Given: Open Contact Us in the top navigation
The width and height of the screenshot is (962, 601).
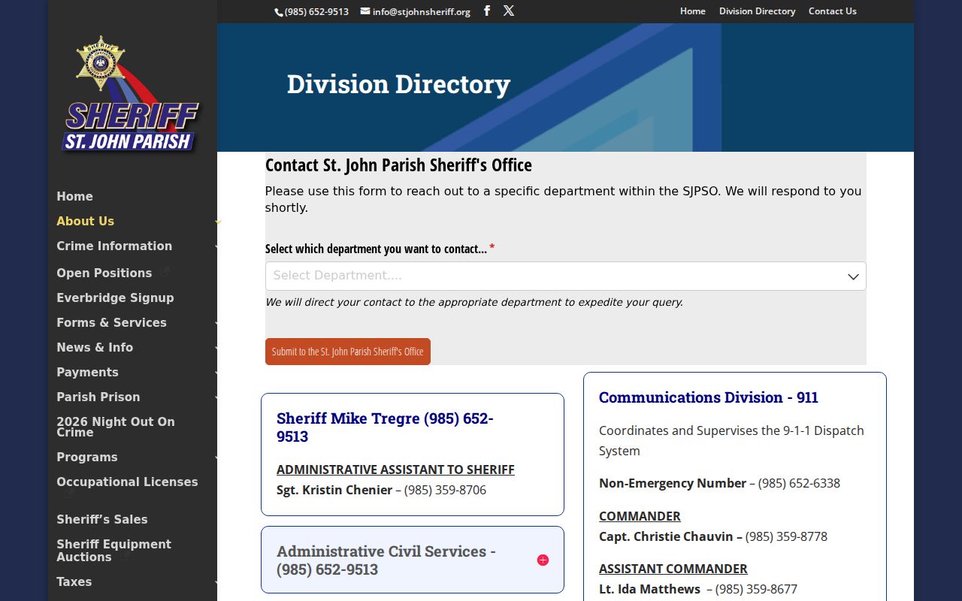Looking at the screenshot, I should click(x=832, y=11).
